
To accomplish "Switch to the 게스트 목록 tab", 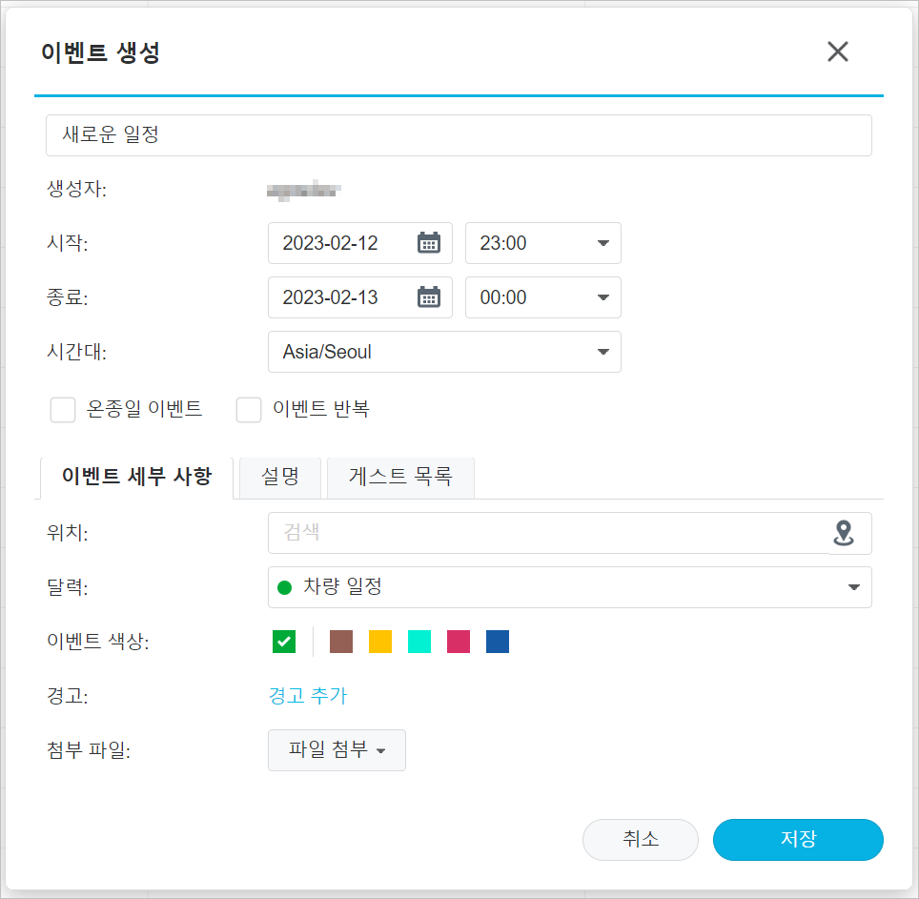I will pos(399,478).
